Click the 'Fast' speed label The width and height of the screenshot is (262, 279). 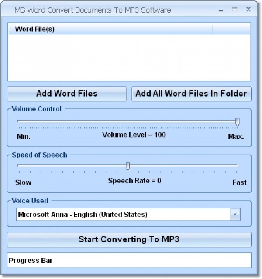(x=240, y=182)
